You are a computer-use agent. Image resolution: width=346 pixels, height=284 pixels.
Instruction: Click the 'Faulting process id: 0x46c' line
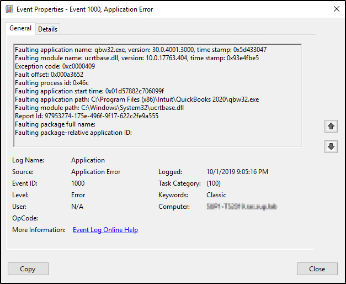click(x=52, y=83)
